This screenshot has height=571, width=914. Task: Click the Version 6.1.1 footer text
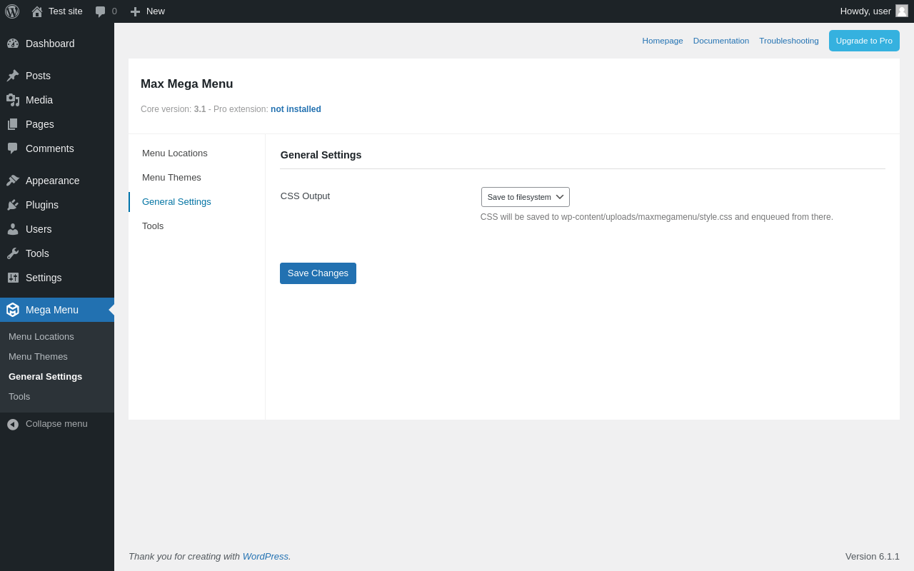click(873, 557)
